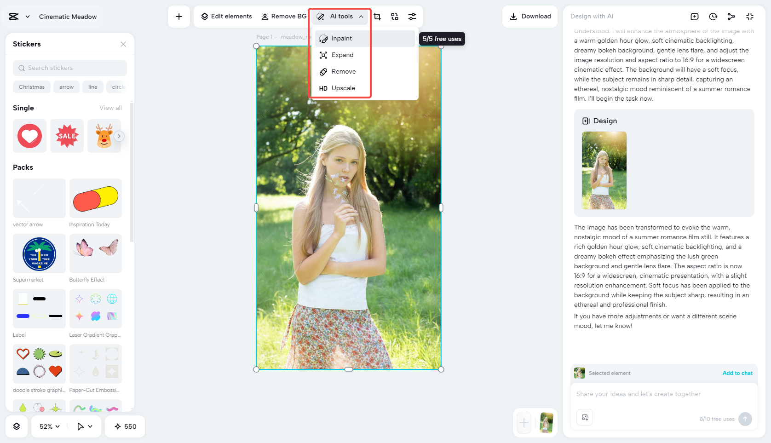Click the Download button
Screen dimensions: 771x443
(x=530, y=16)
